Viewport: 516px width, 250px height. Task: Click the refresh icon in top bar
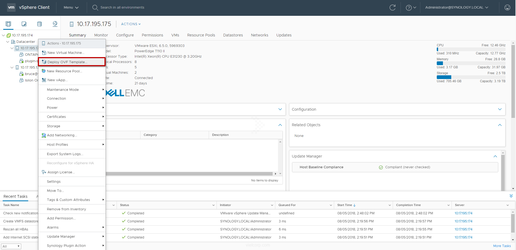coord(392,8)
